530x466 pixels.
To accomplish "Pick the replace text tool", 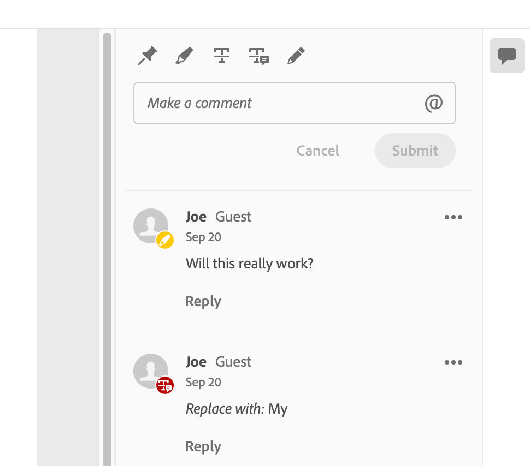I will pos(258,56).
